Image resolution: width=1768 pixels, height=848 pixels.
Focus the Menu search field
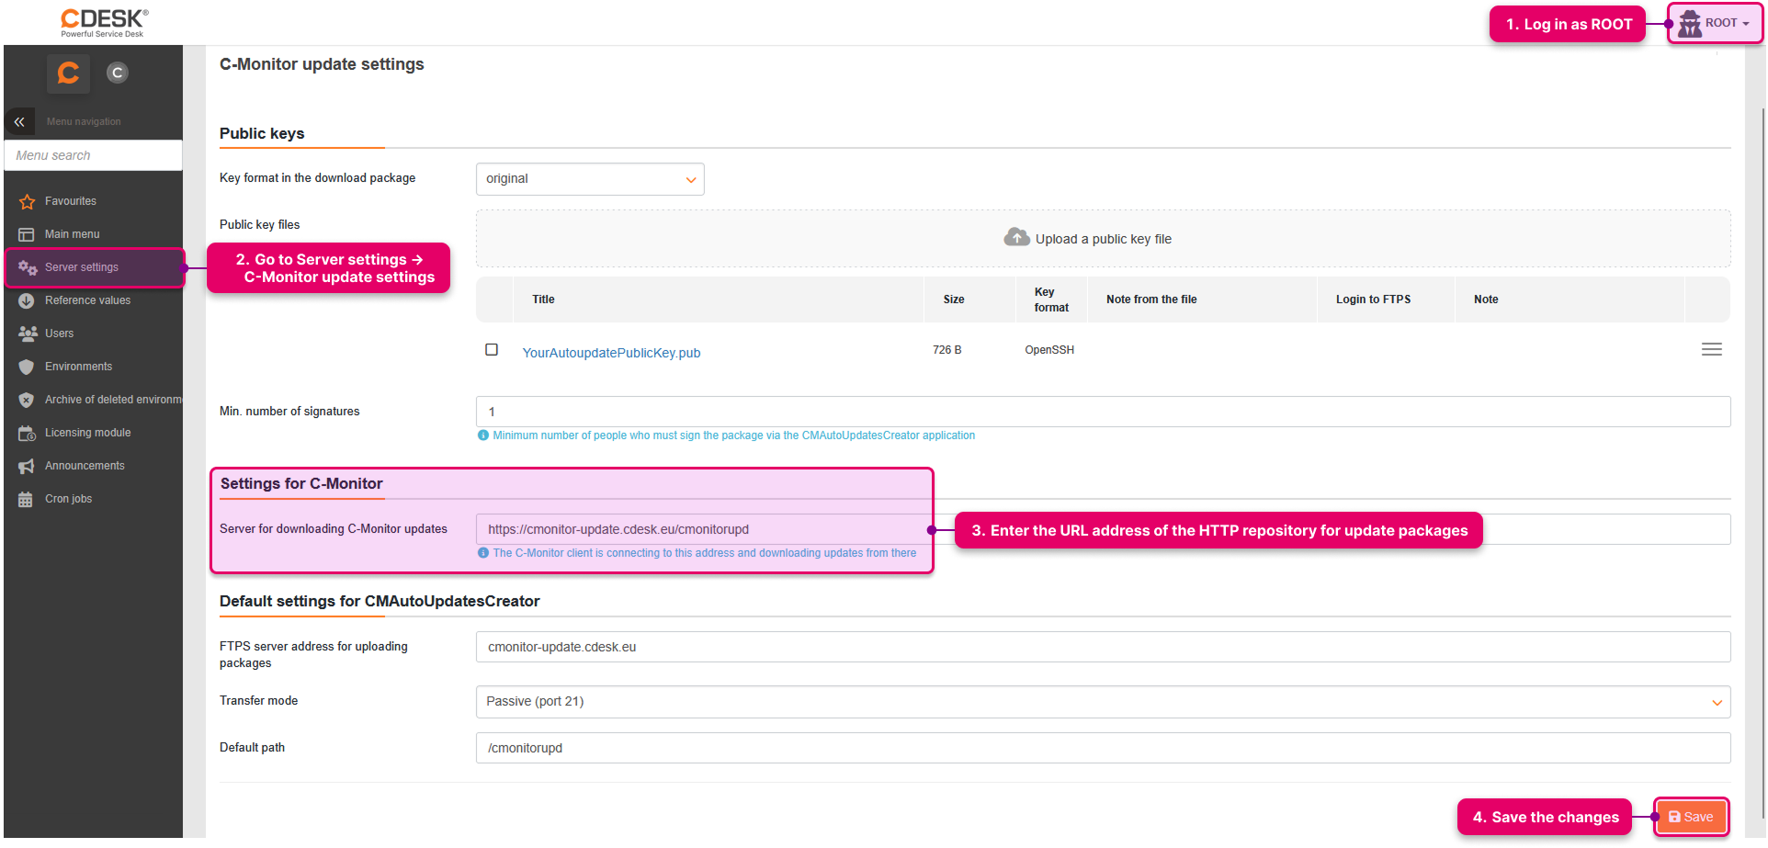(x=94, y=155)
